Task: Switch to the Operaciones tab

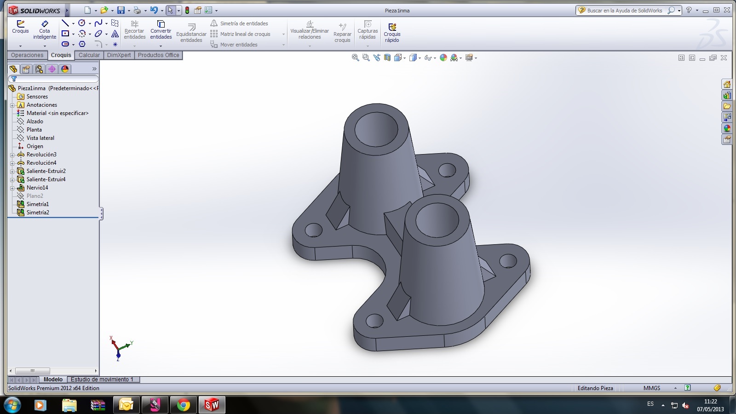Action: [27, 55]
